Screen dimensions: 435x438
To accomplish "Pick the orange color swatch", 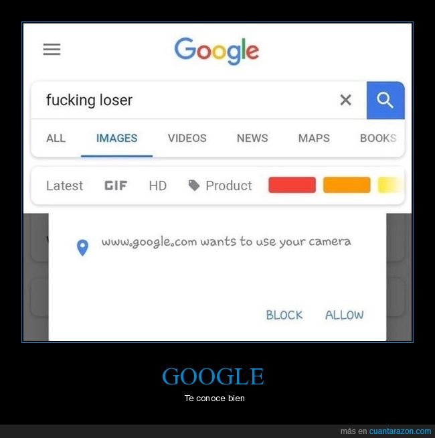I will pos(347,185).
